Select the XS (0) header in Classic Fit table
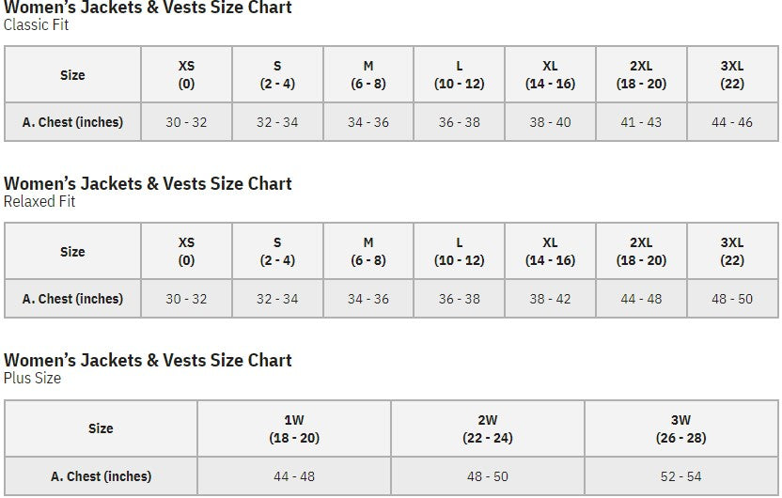This screenshot has width=782, height=498. tap(186, 75)
